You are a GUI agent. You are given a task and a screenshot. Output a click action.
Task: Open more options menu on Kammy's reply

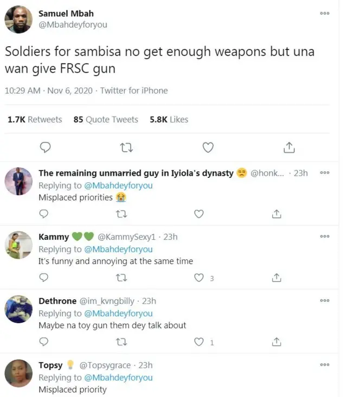325,237
